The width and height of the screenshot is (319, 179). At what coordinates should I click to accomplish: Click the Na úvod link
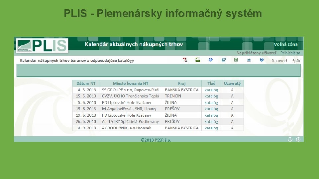279,61
